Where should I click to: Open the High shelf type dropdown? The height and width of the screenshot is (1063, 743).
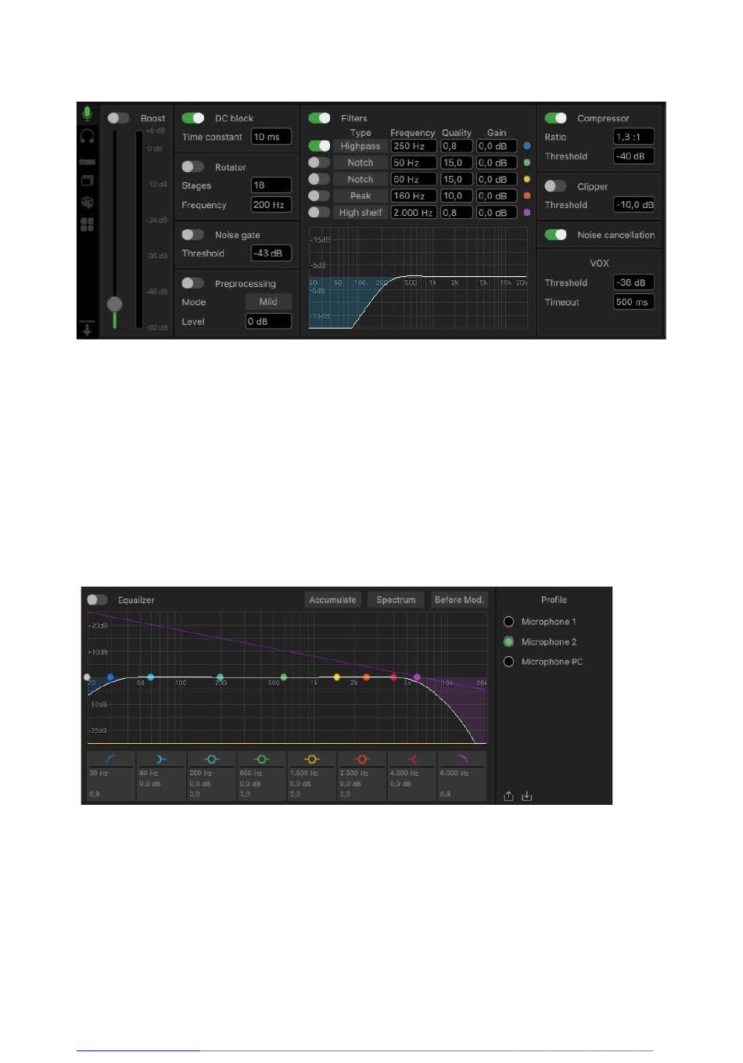[x=361, y=212]
